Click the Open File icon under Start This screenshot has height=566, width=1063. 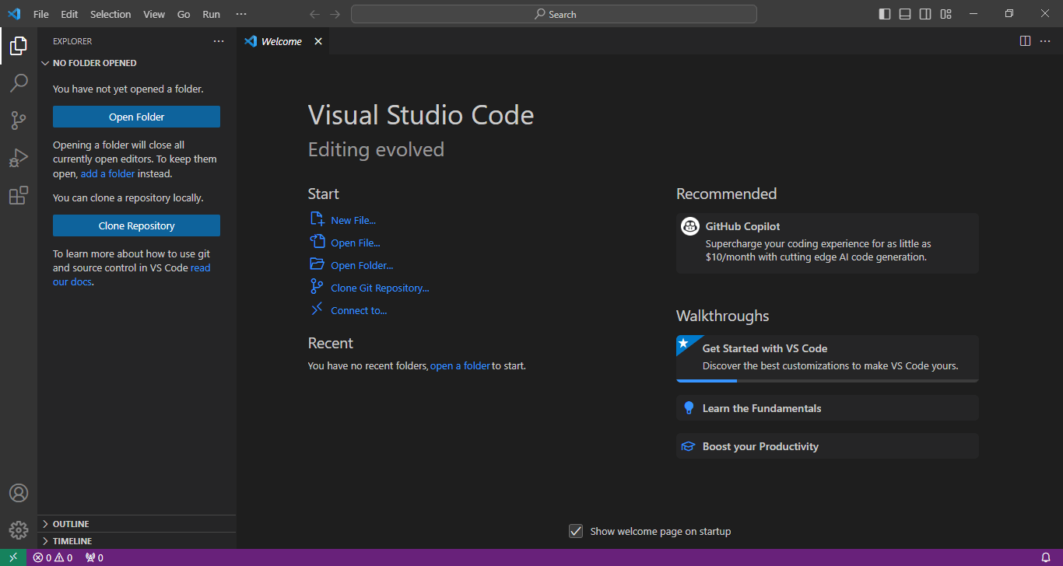click(x=317, y=242)
